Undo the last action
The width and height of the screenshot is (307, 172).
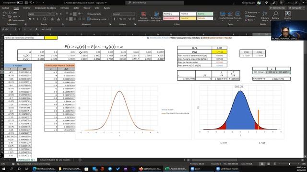point(31,3)
